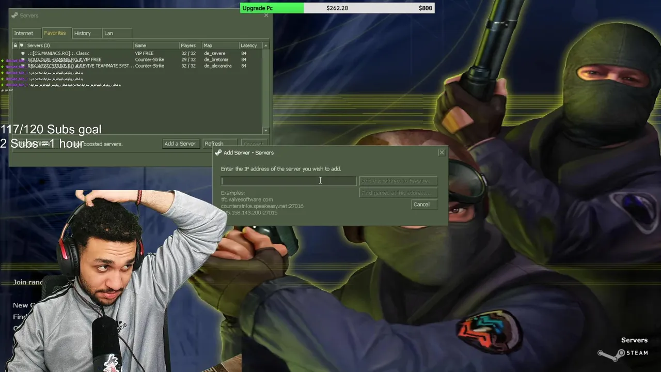Sort servers by secure shield column
The width and height of the screenshot is (661, 372).
tap(22, 45)
